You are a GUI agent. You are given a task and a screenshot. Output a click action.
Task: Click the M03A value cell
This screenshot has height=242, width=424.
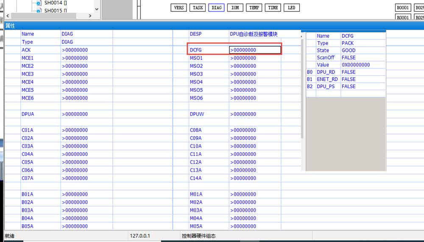pyautogui.click(x=255, y=210)
